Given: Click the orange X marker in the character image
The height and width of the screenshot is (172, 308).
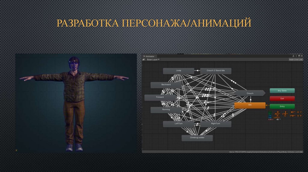Looking at the screenshot, I should 16,150.
